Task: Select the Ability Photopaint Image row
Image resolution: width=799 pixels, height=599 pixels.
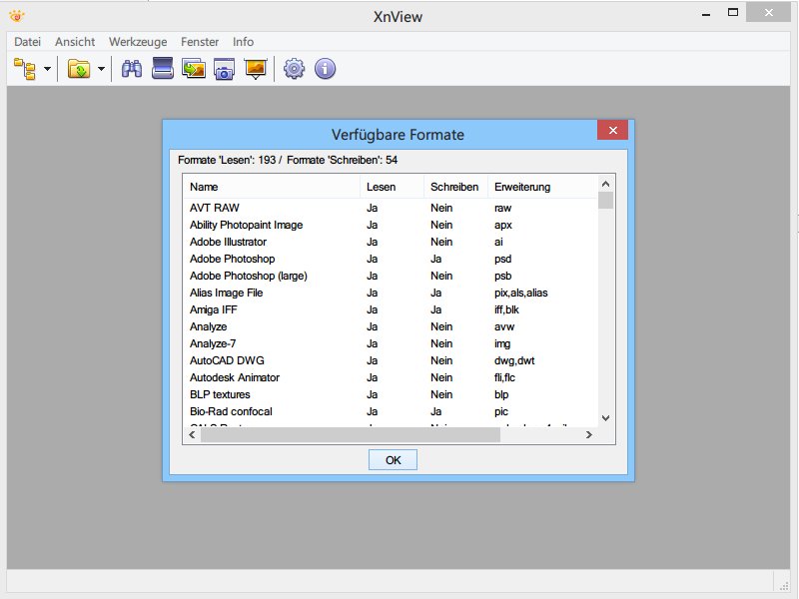Action: [x=391, y=225]
